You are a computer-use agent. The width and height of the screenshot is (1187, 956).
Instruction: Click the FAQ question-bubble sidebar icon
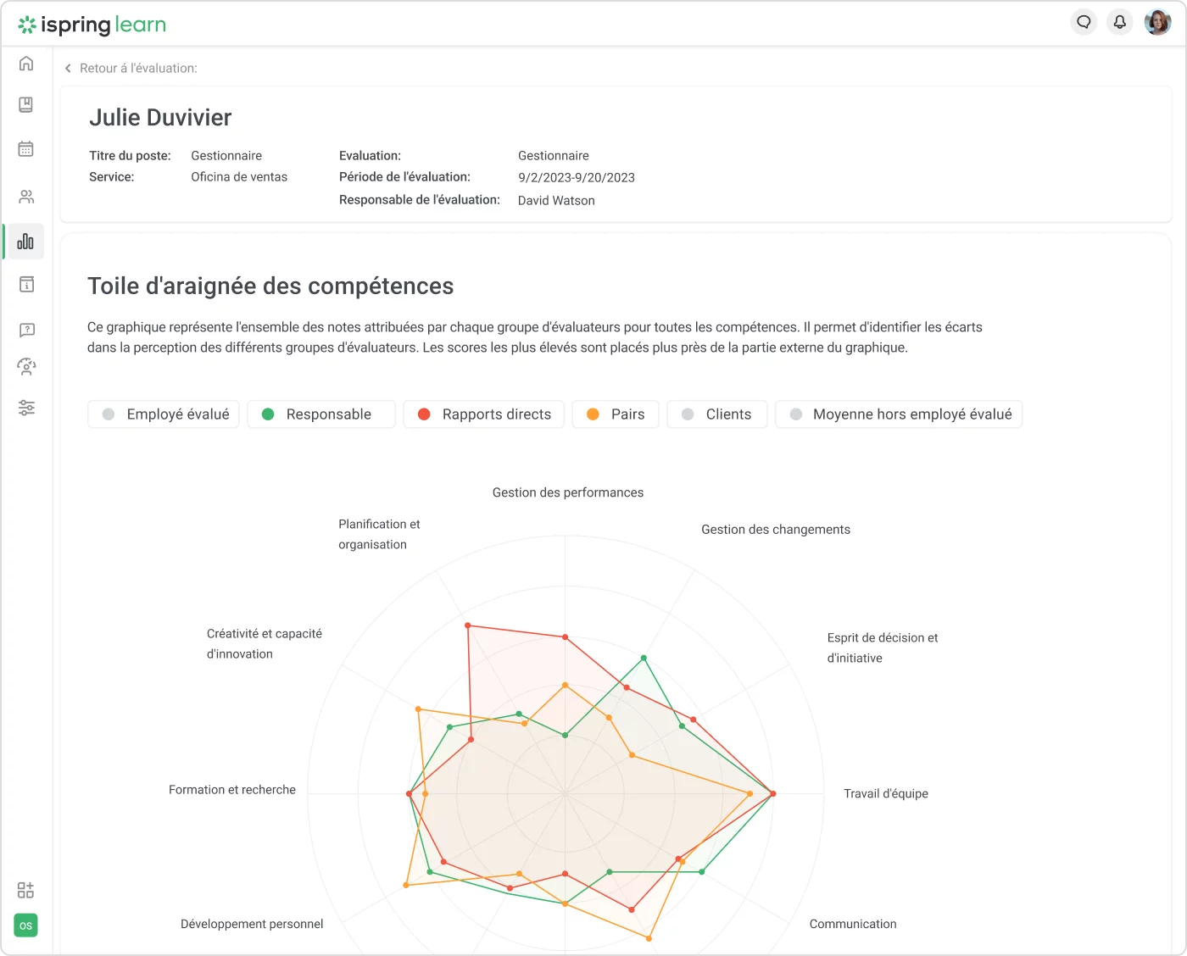tap(25, 330)
